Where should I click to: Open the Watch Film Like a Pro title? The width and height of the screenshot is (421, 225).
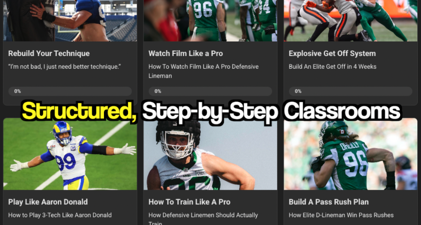tap(185, 53)
